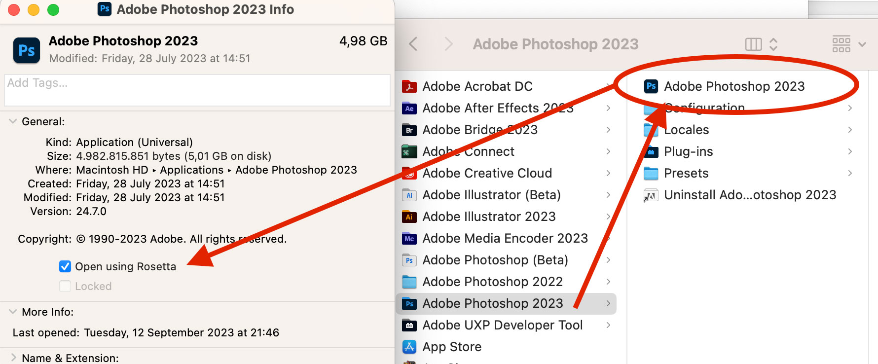
Task: Select Adobe Acrobat DC in Finder list
Action: [506, 86]
